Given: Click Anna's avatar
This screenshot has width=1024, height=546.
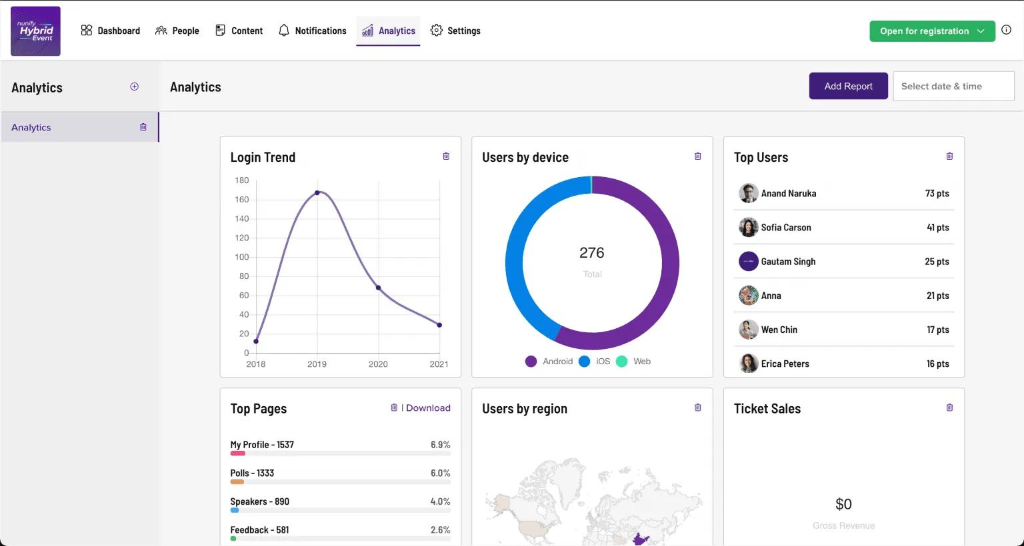Looking at the screenshot, I should point(749,295).
